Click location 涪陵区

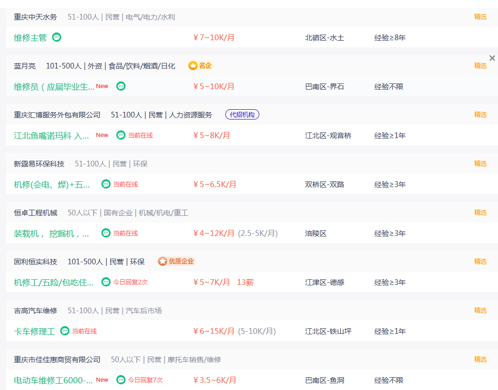coord(316,234)
